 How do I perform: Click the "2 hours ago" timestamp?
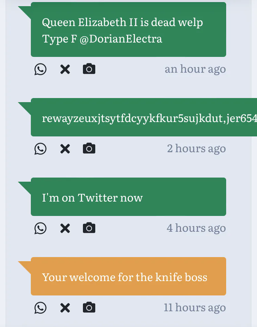coord(196,149)
